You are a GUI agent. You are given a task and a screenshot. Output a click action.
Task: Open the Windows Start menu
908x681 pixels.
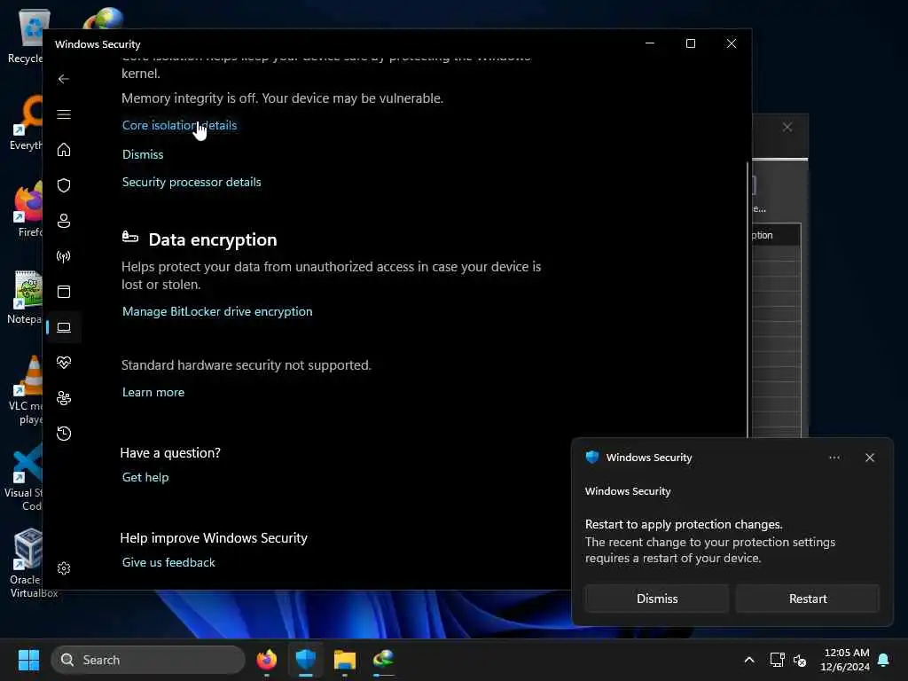coord(28,660)
